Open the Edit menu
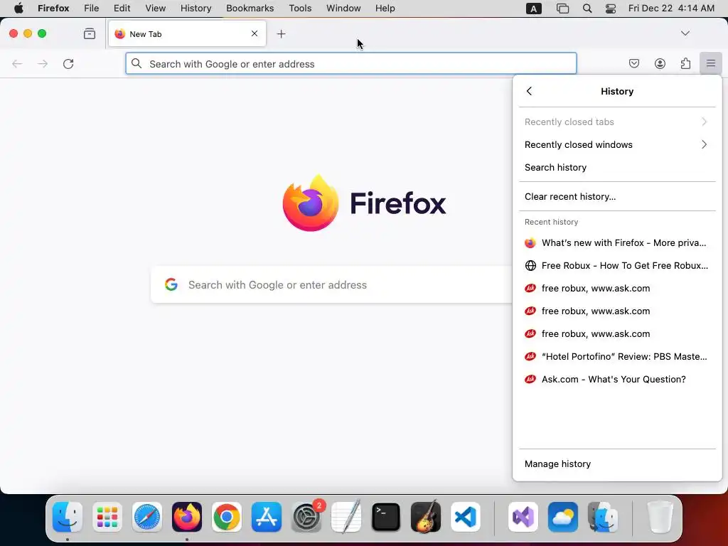 point(122,9)
